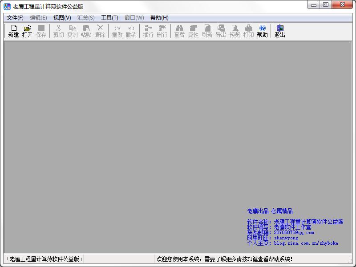356x267 pixels.
Task: Click the 保存 (Save) toolbar icon
Action: [41, 31]
